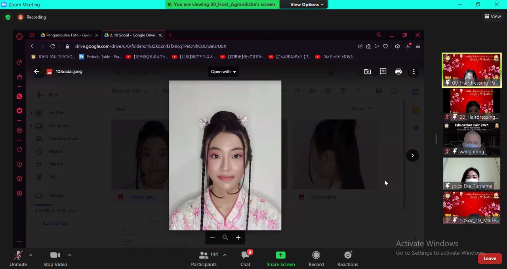Open the JOHN PAUL'S SCHO... bookmark
507x269 pixels.
coord(53,57)
